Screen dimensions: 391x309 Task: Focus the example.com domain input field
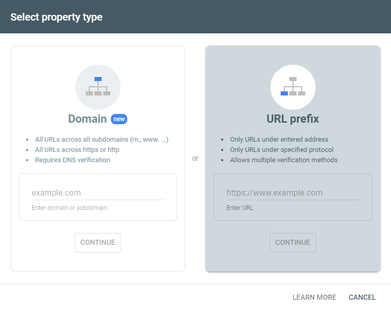pos(97,193)
